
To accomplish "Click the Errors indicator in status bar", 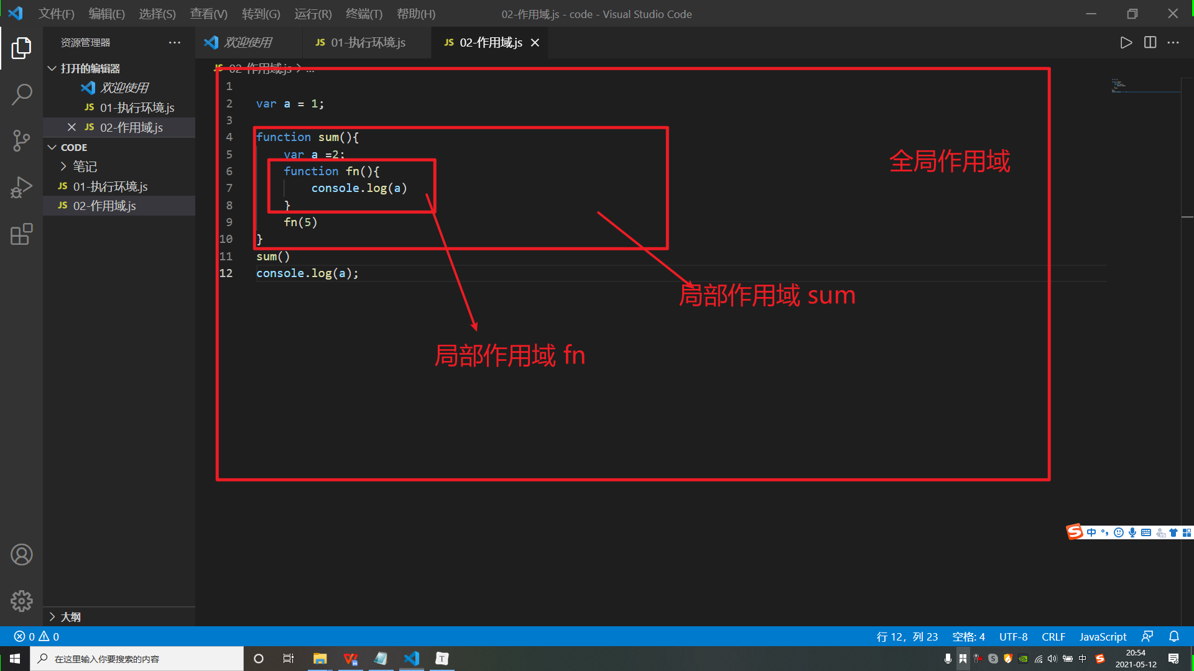I will click(22, 637).
